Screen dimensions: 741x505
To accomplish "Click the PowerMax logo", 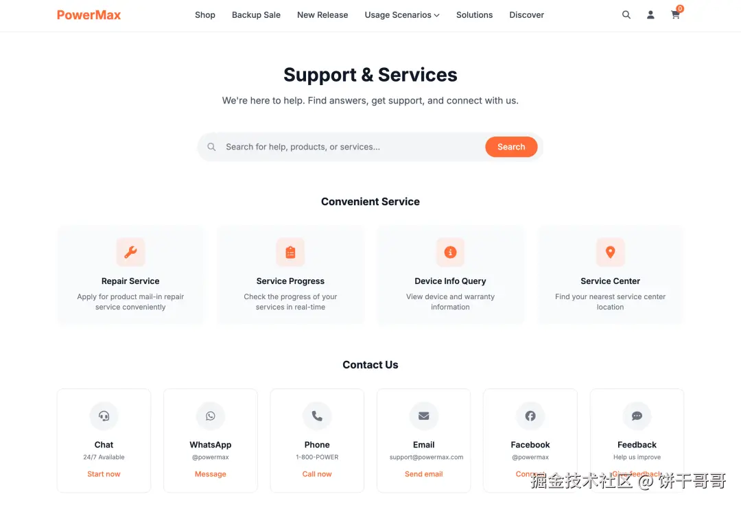I will [89, 15].
